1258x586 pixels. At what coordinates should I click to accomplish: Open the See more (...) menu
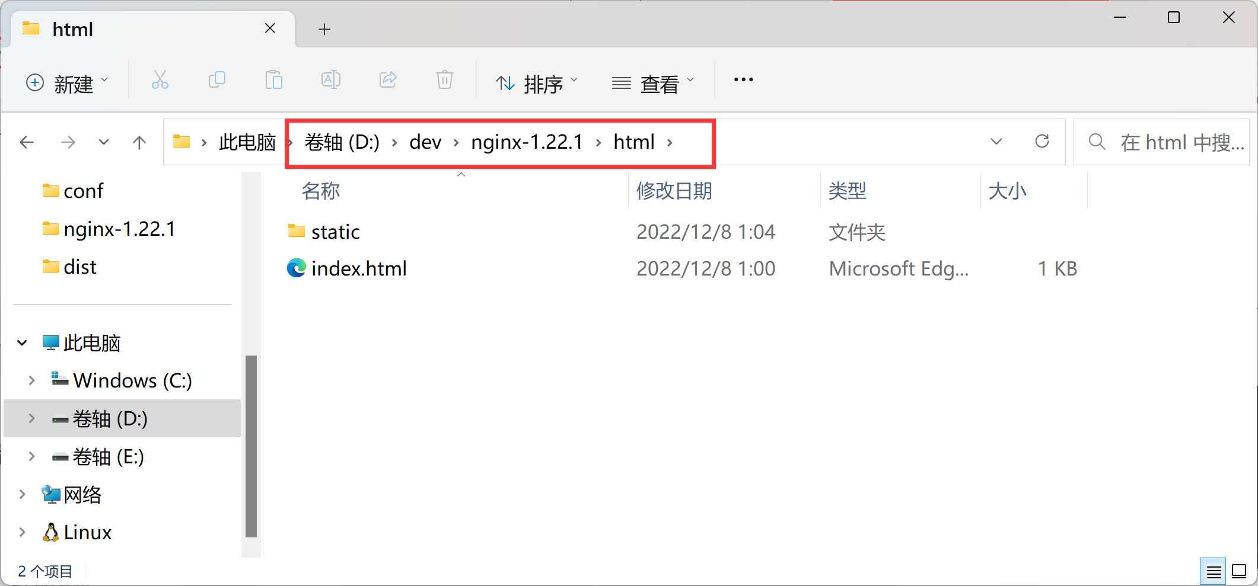pyautogui.click(x=743, y=79)
